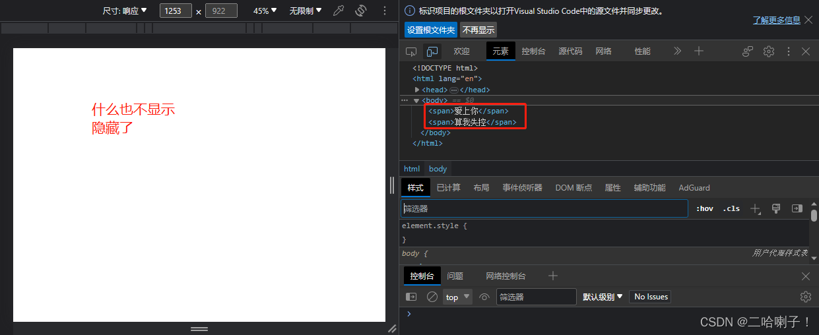Click the 不再显示 button

[478, 30]
